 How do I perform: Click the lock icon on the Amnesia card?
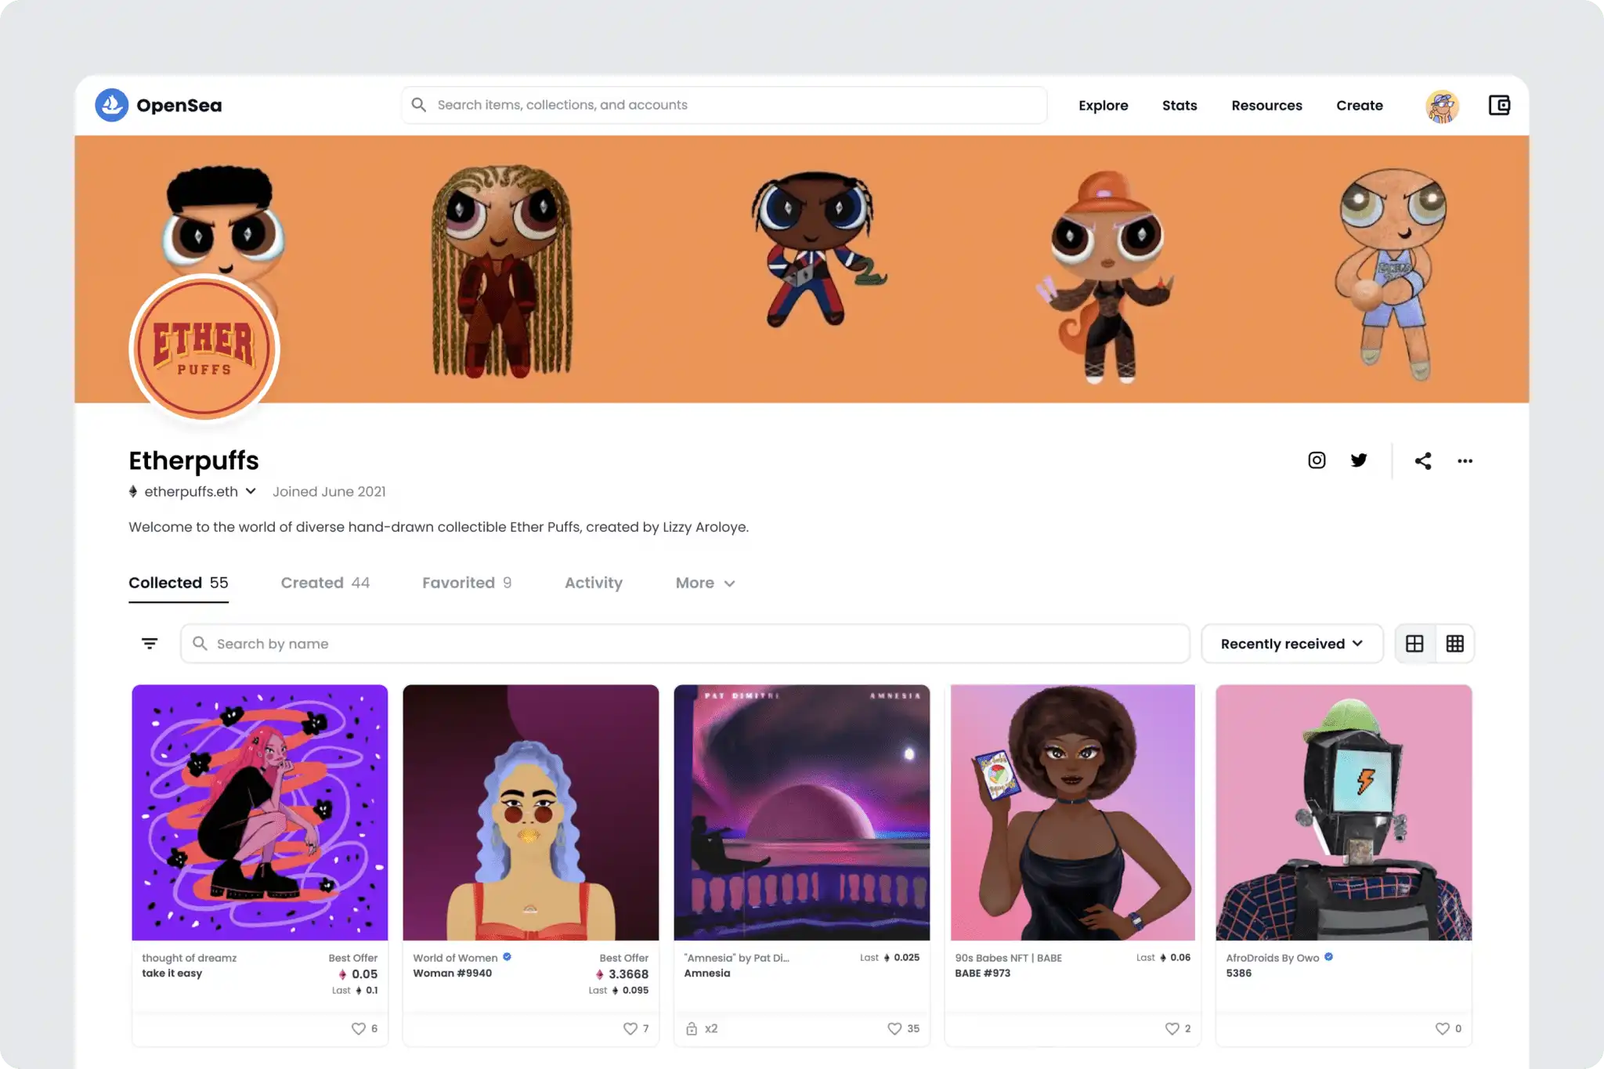(x=693, y=1028)
